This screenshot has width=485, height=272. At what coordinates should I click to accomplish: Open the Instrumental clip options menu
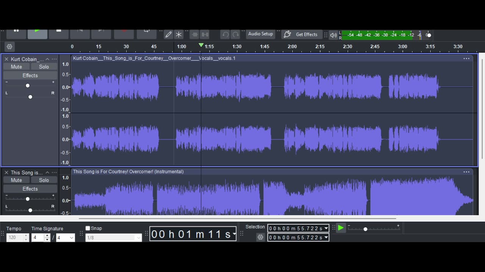[x=466, y=172]
